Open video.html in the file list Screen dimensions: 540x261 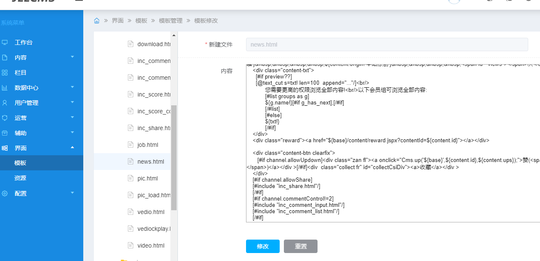tap(151, 245)
